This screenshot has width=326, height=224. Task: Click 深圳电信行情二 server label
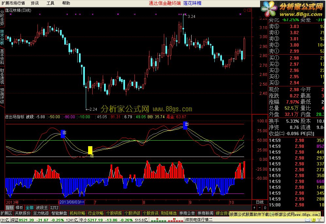coord(199,220)
